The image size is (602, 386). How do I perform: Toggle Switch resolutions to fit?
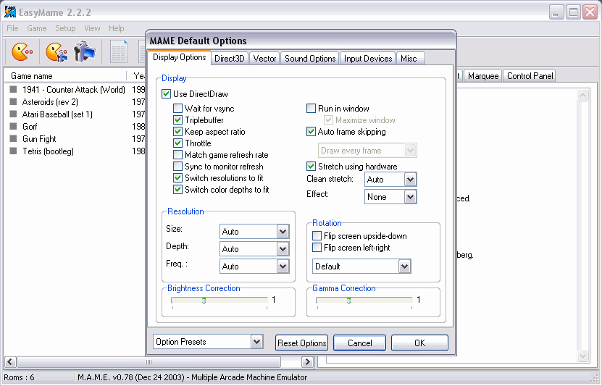tap(177, 177)
